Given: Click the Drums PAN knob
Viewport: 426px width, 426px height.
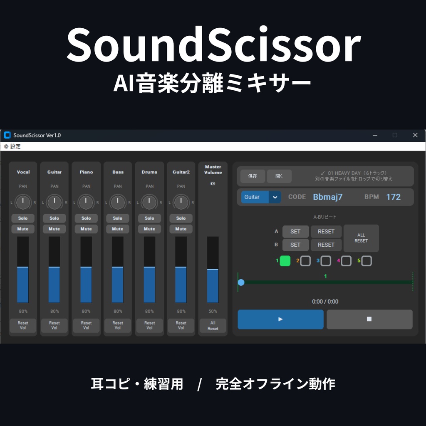Looking at the screenshot, I should (149, 202).
